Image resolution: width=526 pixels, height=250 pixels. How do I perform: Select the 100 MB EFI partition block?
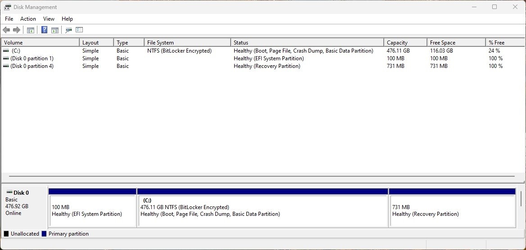click(x=93, y=208)
